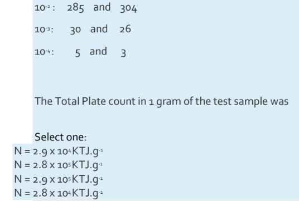
Task: Click 'and' between 5 and 3
Action: click(x=98, y=51)
